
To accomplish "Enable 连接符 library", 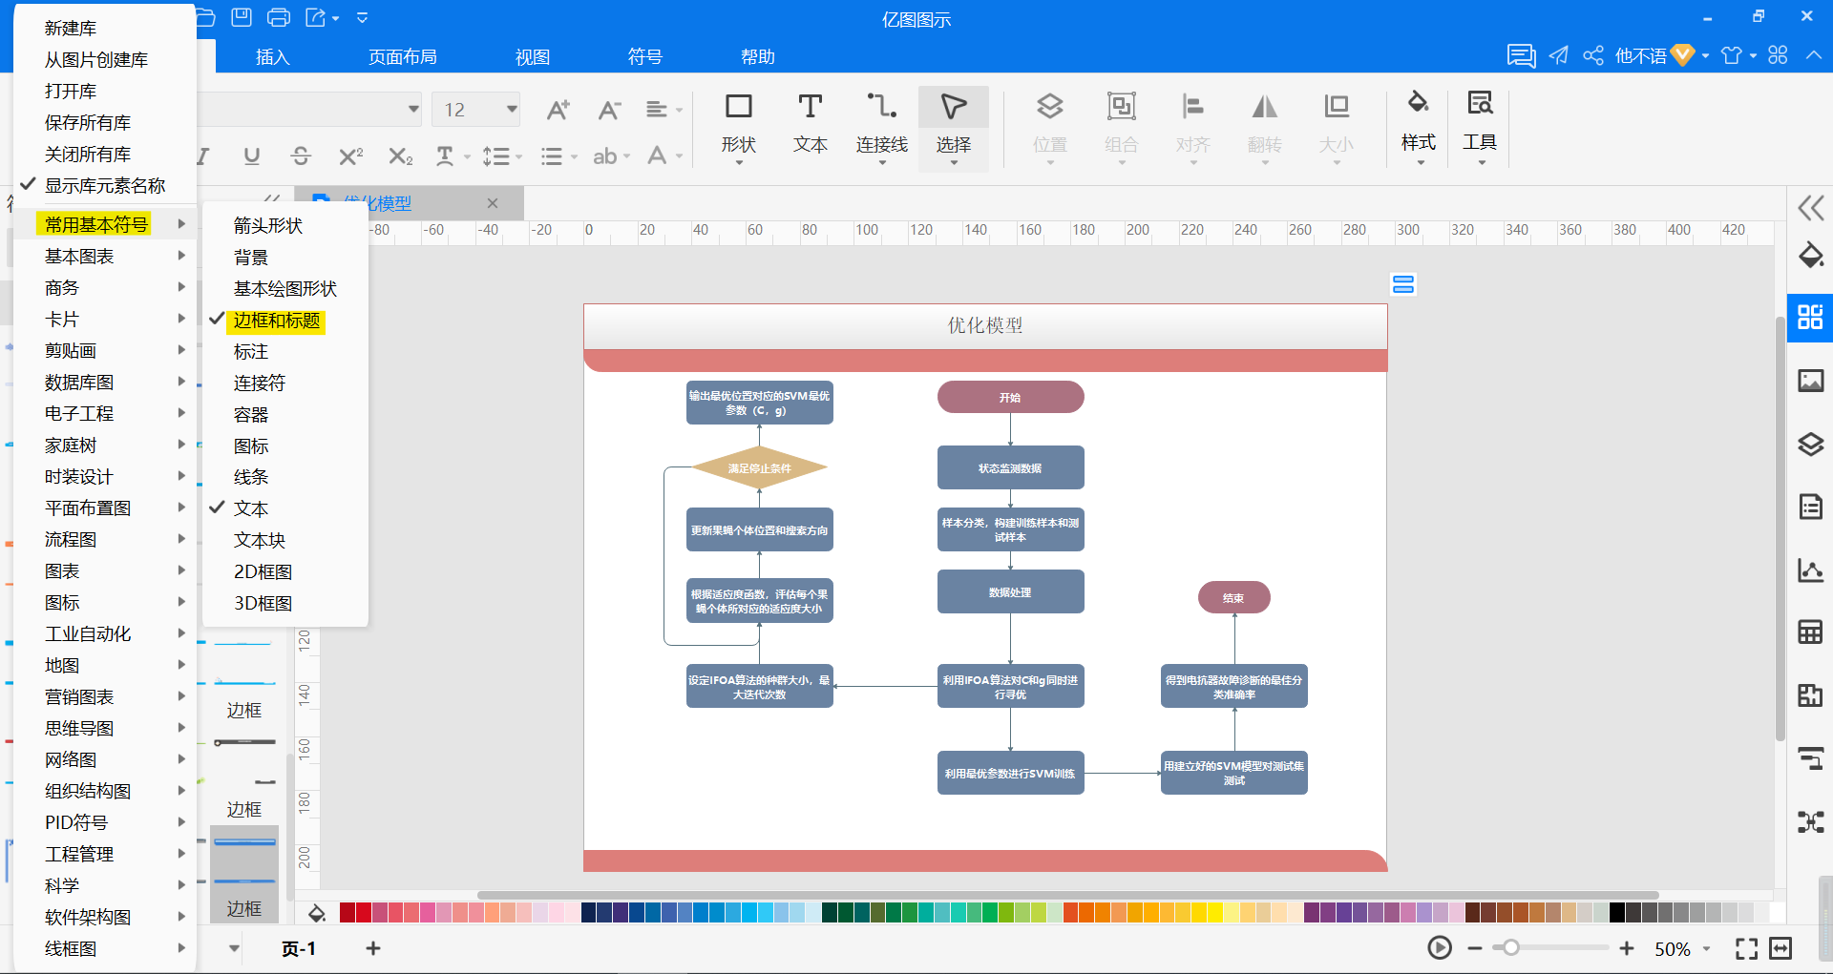I will tap(260, 383).
